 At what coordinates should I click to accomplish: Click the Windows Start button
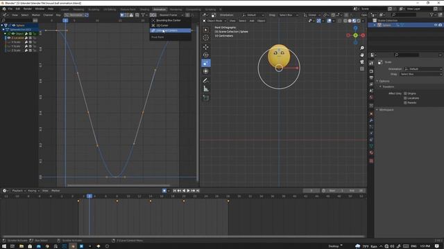click(4, 246)
